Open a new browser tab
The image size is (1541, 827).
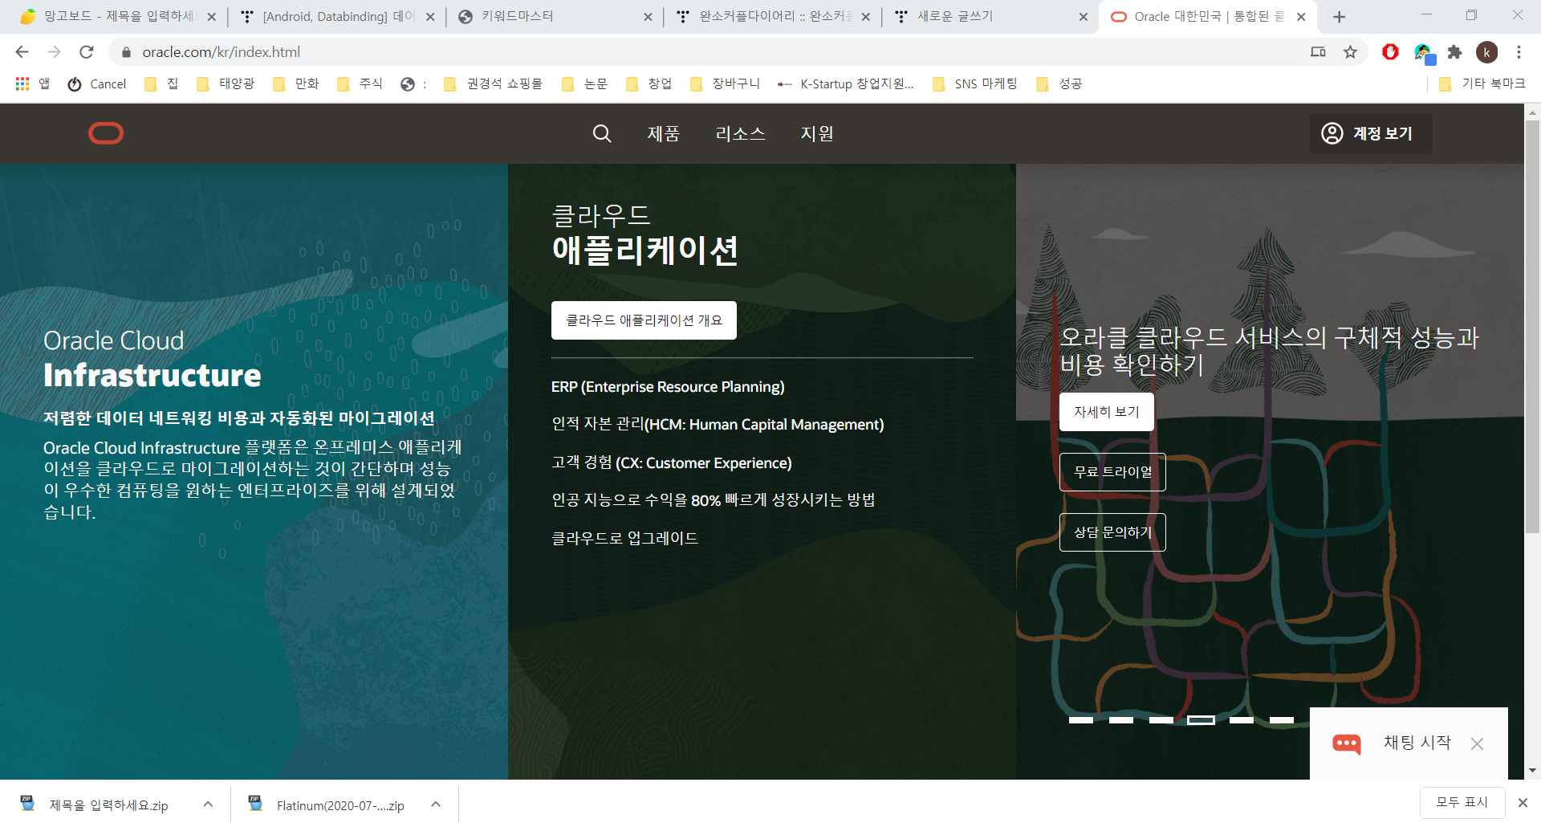(1339, 17)
